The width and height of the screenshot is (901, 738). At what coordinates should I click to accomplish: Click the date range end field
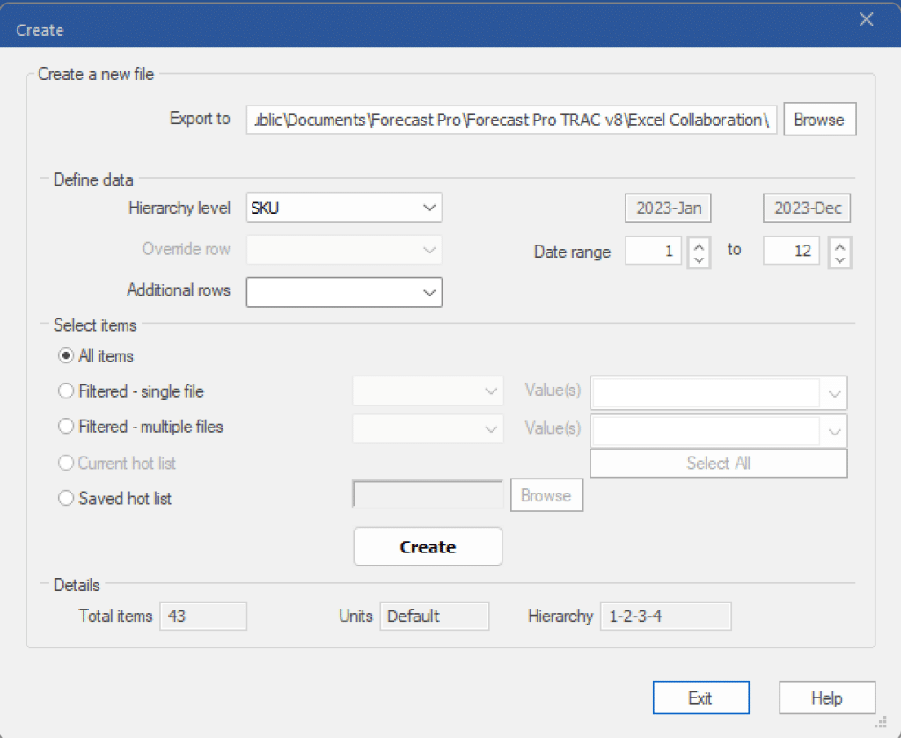tap(791, 252)
